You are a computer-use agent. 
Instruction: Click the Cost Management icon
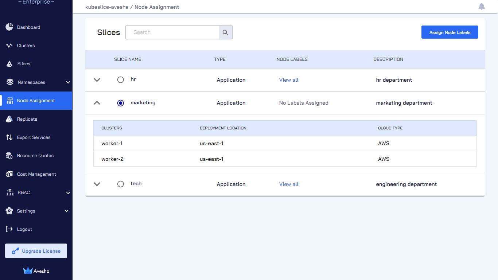9,174
